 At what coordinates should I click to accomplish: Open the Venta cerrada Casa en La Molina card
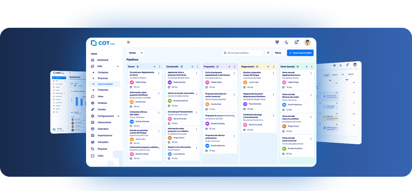point(297,124)
